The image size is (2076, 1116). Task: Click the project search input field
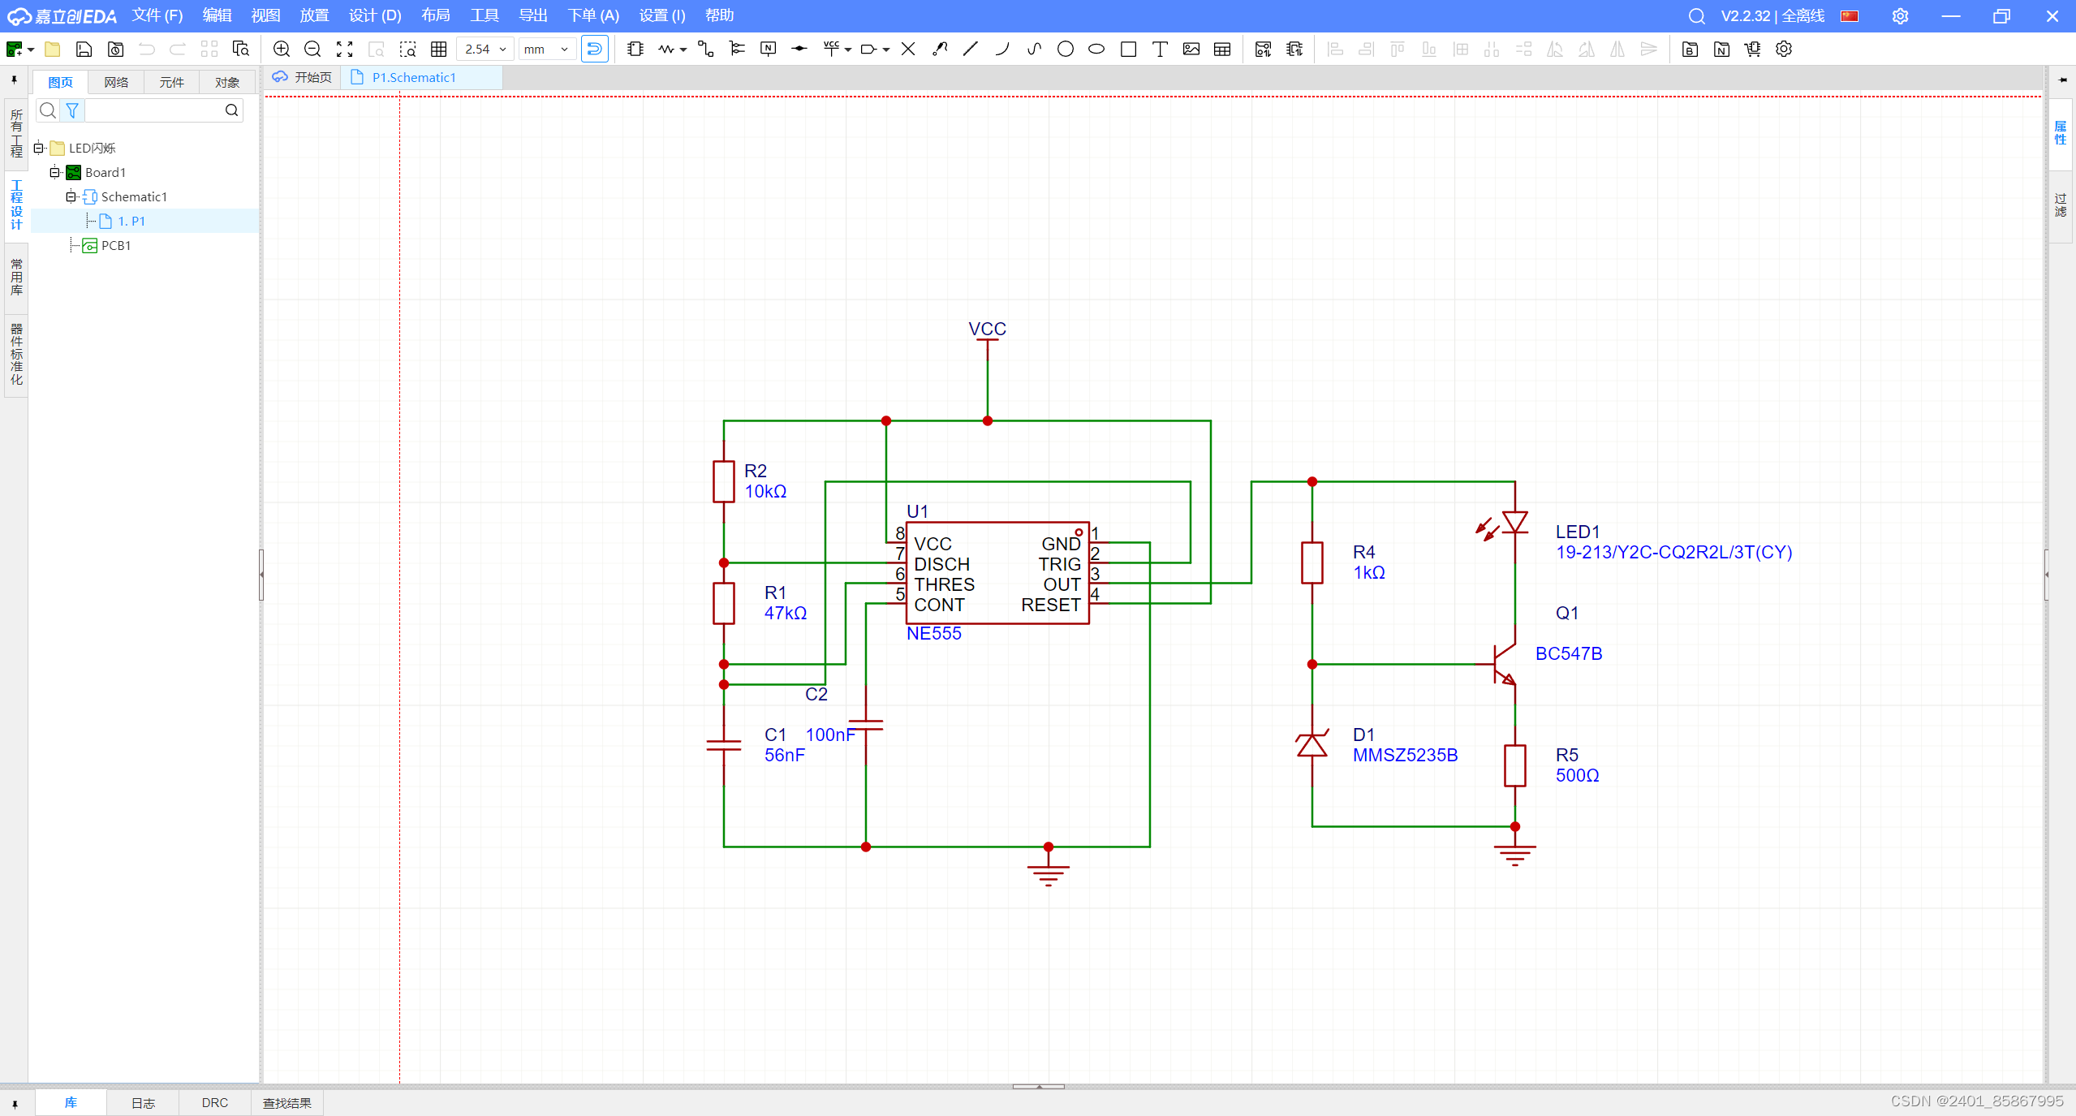pyautogui.click(x=153, y=110)
